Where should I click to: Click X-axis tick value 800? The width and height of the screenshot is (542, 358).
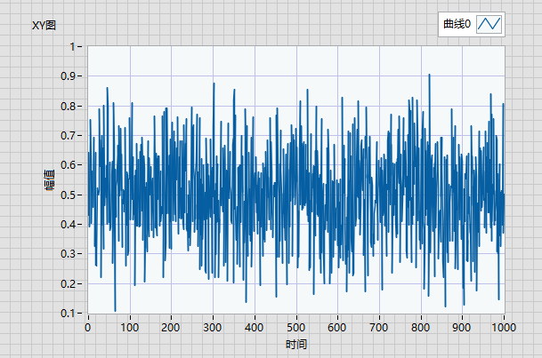click(x=421, y=327)
